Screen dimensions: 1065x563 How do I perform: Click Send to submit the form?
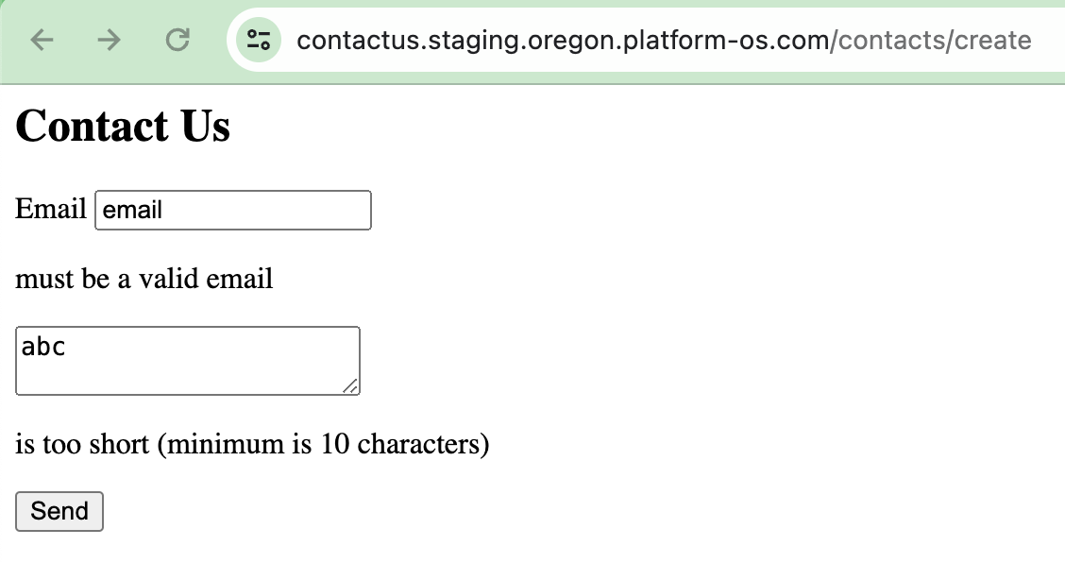[x=59, y=511]
